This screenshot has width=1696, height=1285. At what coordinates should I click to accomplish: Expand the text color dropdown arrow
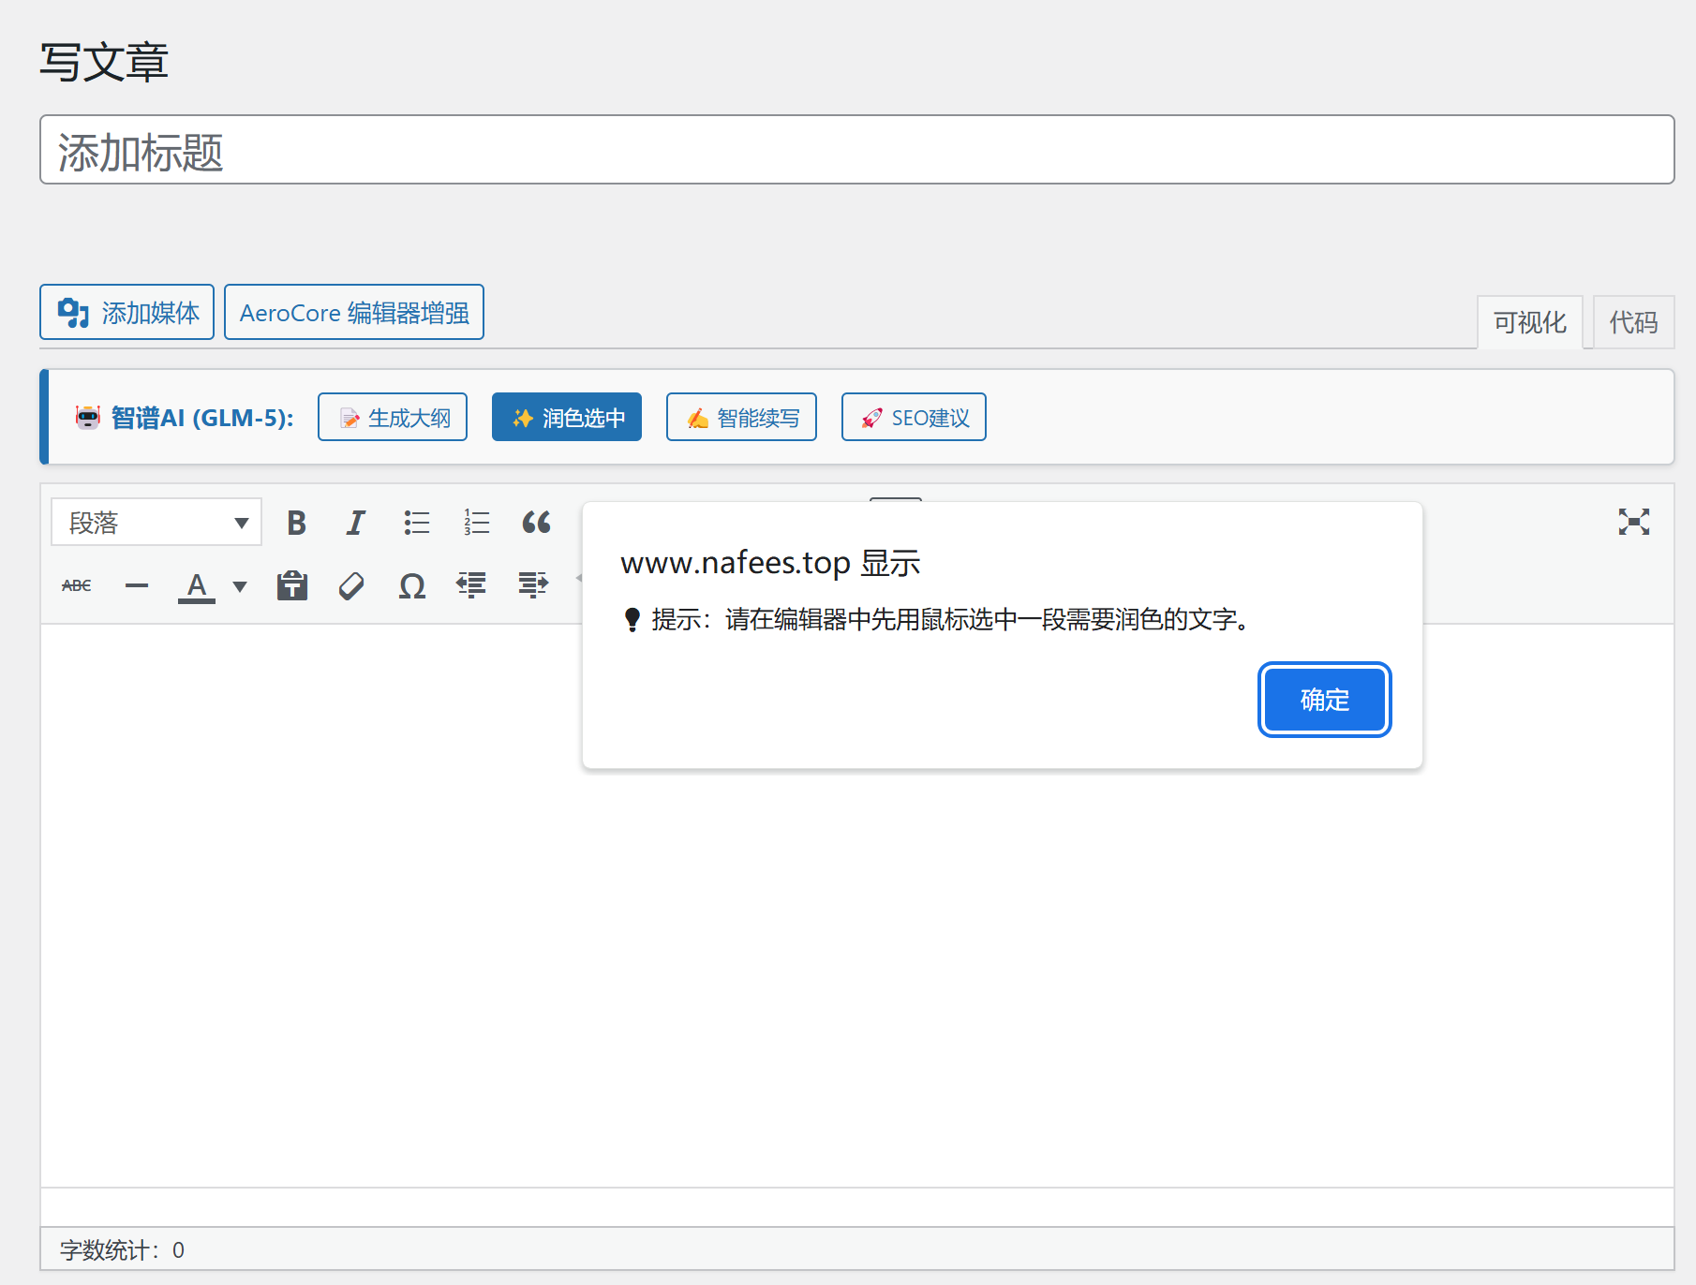pos(240,587)
